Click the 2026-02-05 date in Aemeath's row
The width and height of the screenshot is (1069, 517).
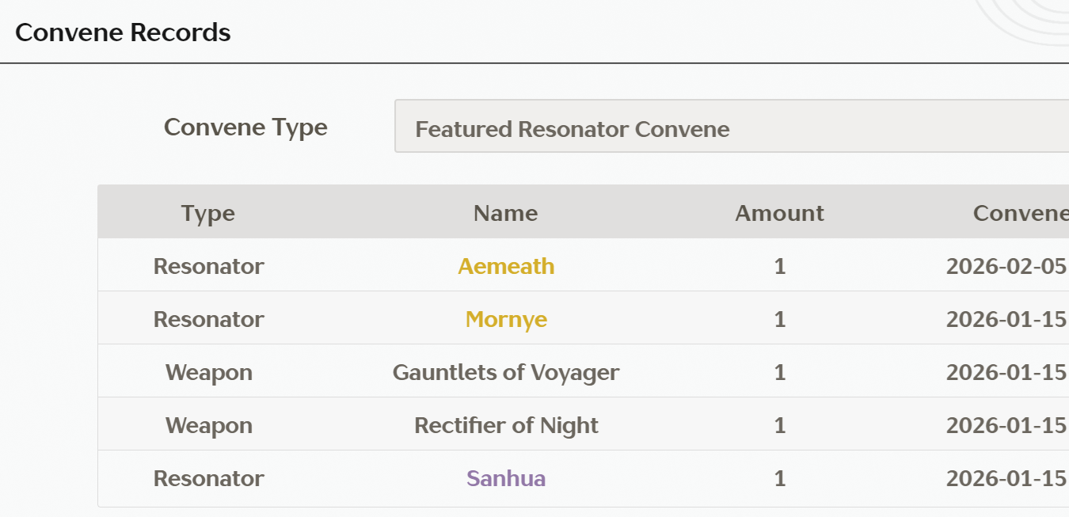pos(1006,266)
